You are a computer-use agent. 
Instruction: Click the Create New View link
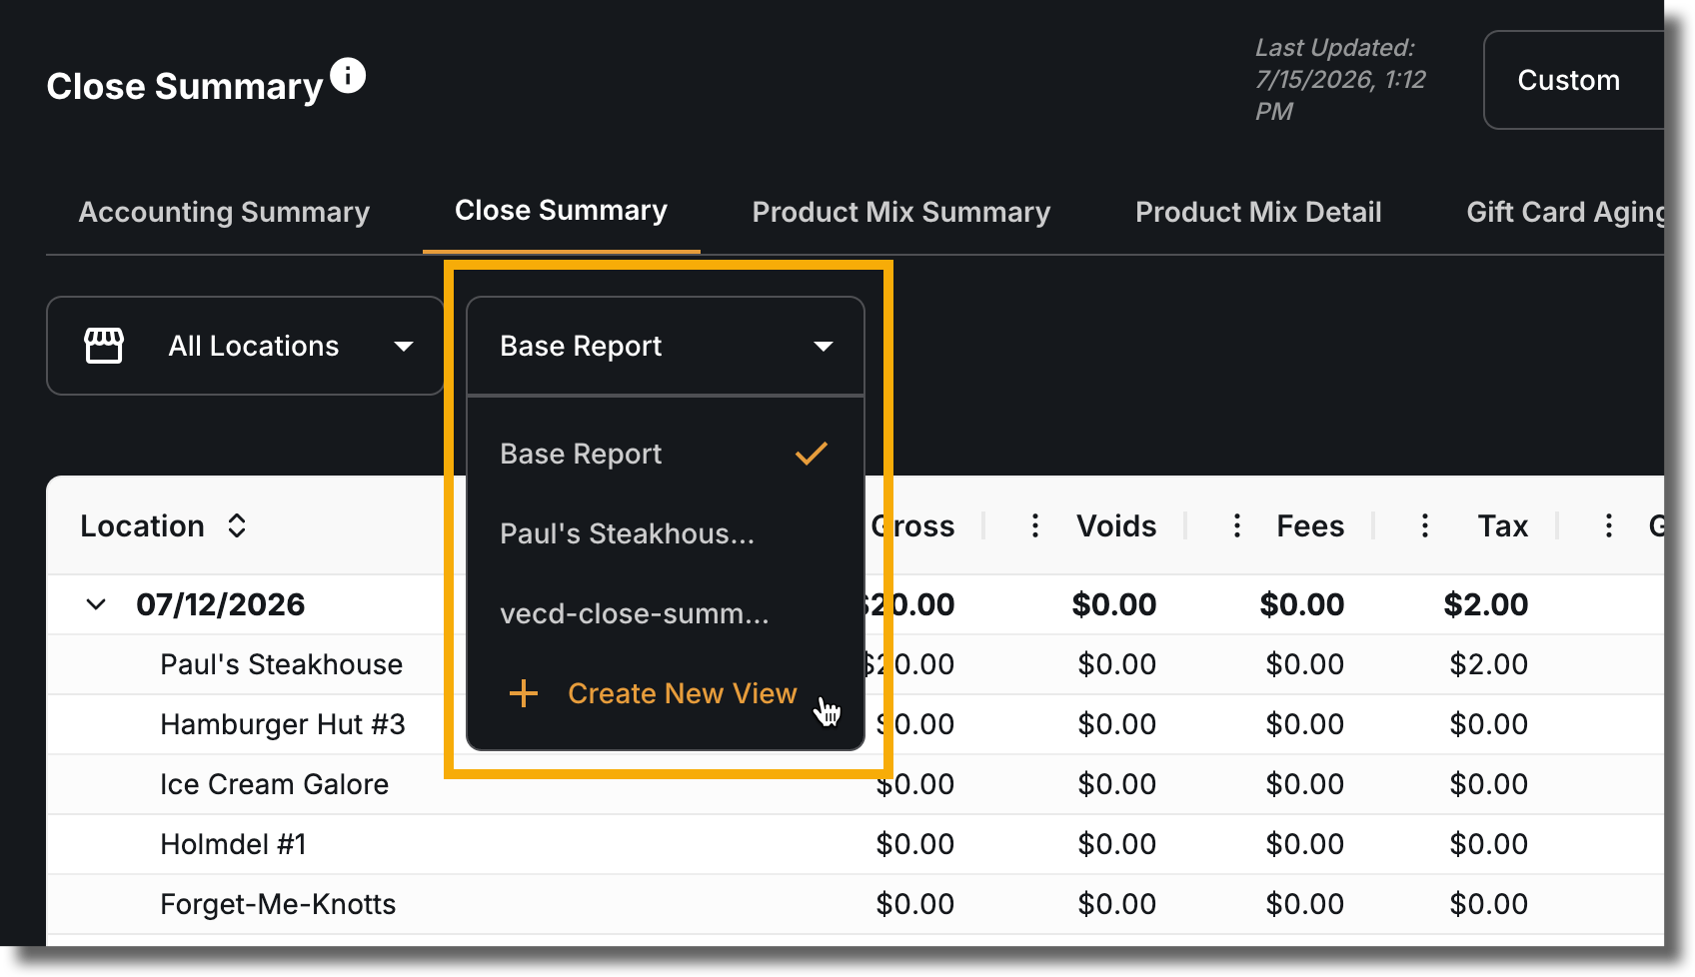click(x=683, y=693)
